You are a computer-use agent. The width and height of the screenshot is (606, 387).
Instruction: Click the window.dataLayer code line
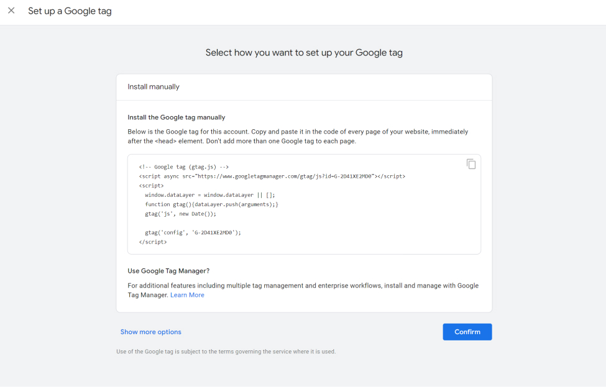click(x=210, y=195)
